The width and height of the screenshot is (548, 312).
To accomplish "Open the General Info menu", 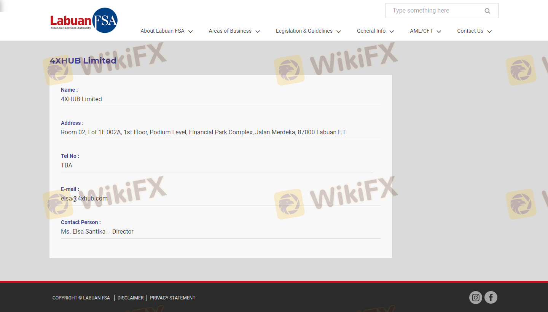I will point(371,31).
